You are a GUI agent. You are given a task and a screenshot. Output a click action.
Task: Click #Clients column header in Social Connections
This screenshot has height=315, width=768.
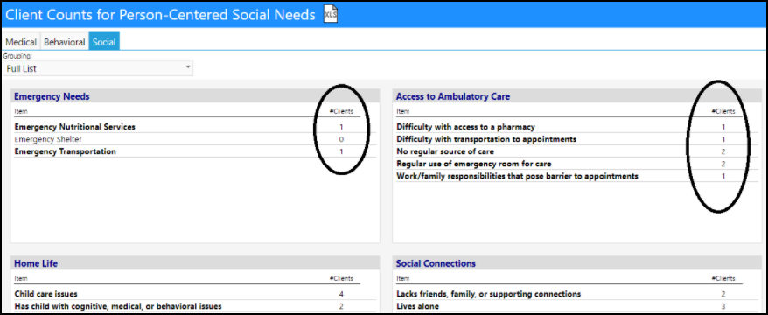pos(723,278)
